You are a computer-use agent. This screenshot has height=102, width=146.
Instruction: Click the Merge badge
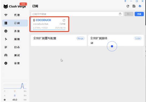(80, 38)
